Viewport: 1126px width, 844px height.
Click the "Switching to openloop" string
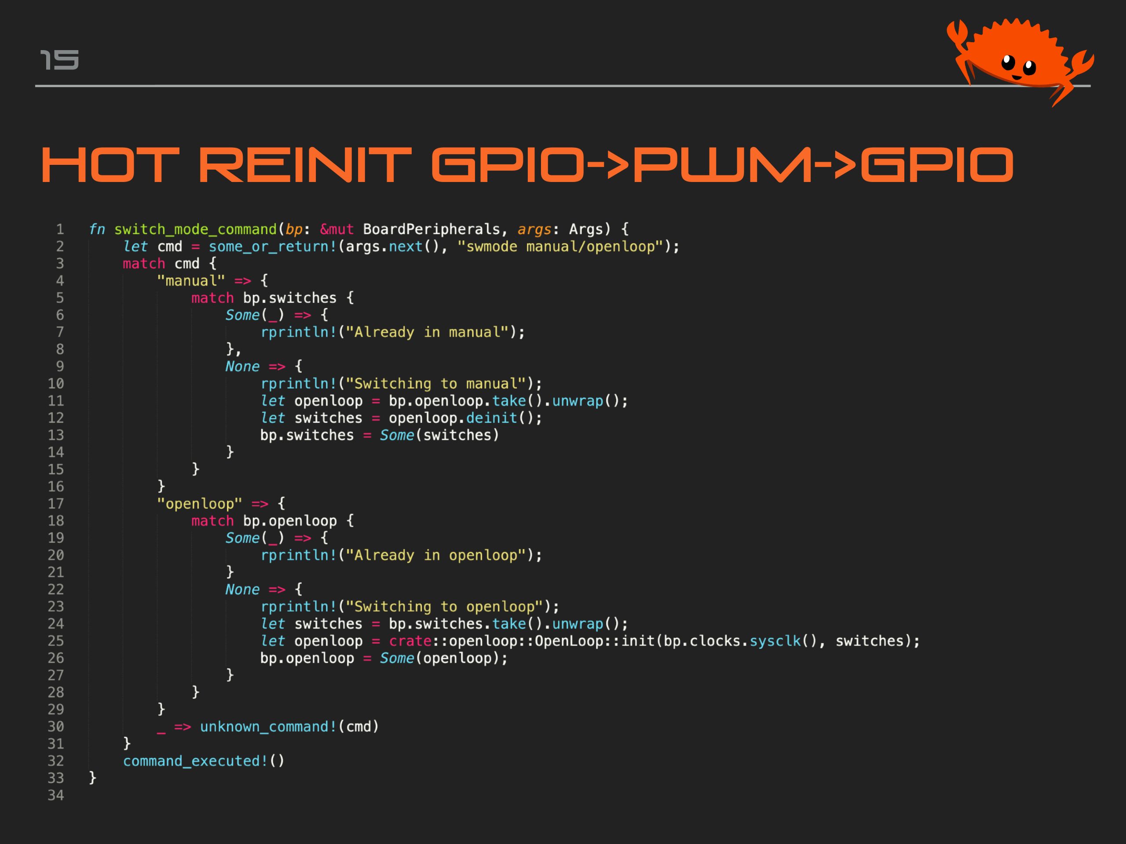[444, 607]
